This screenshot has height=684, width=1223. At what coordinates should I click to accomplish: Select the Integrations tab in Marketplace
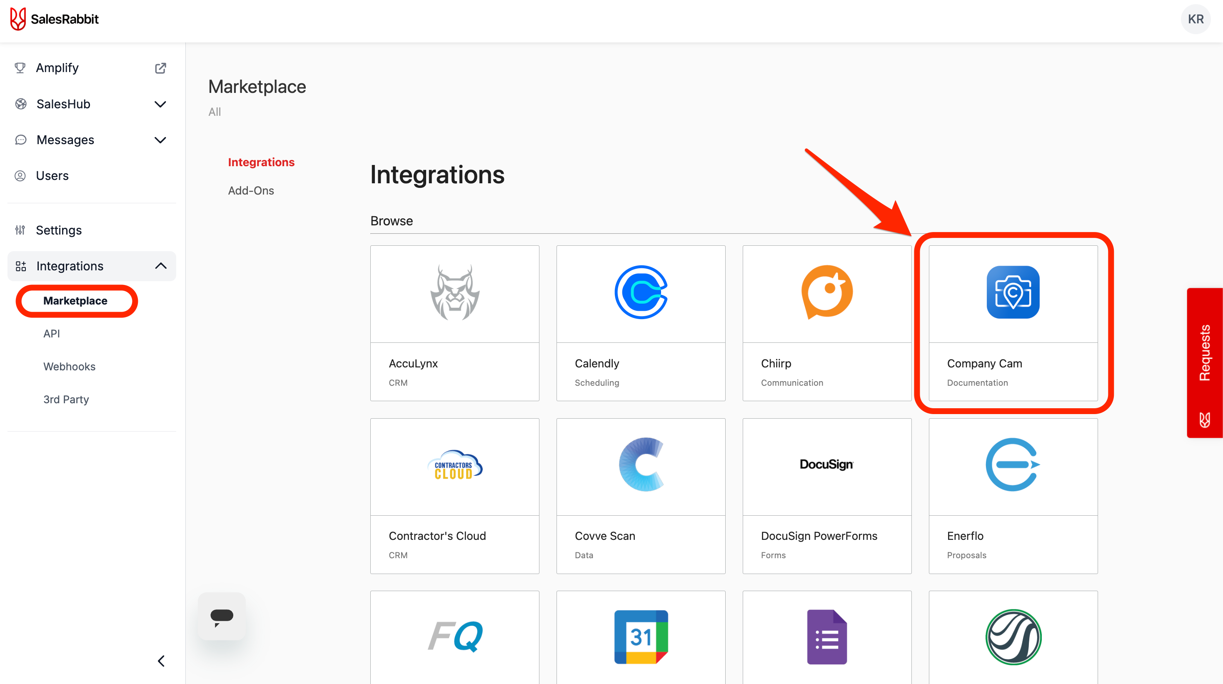[x=261, y=162]
